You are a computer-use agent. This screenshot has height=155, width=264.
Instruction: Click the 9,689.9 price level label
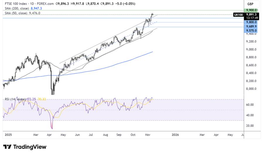coord(251,26)
